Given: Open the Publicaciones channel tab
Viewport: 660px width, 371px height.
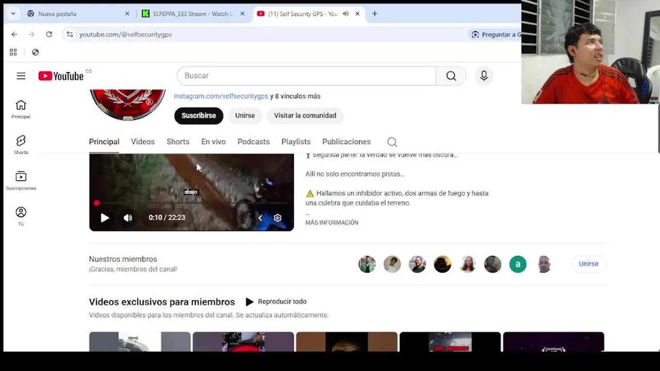Looking at the screenshot, I should coord(346,142).
